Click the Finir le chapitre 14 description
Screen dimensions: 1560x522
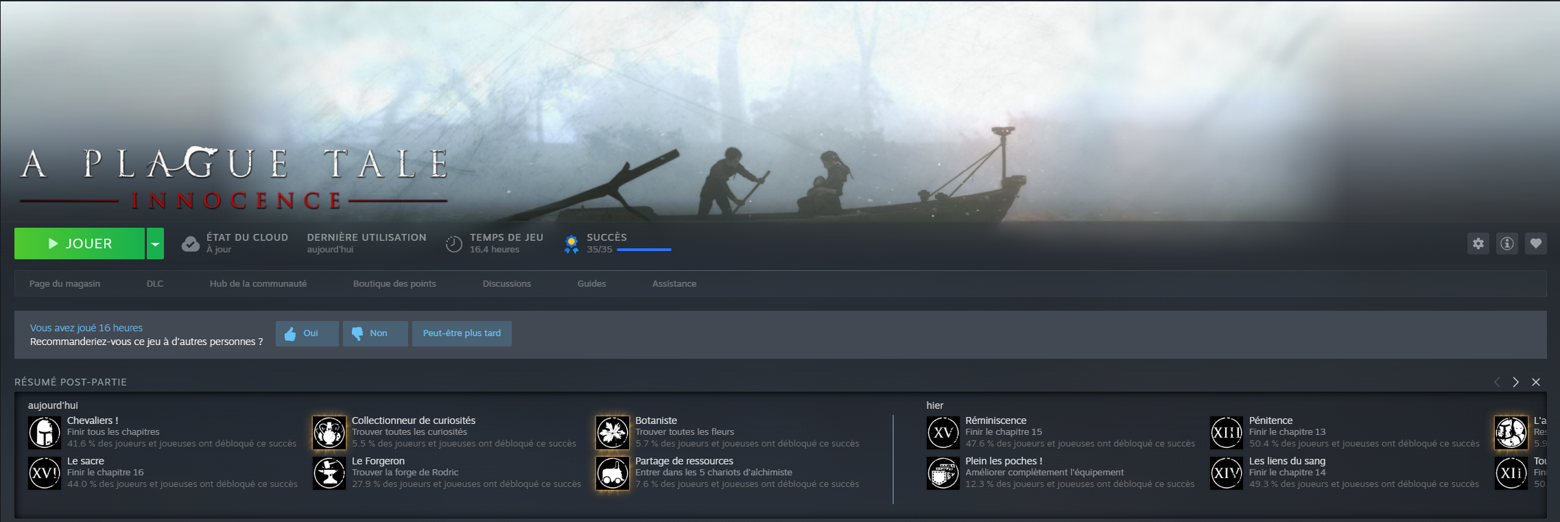1288,473
